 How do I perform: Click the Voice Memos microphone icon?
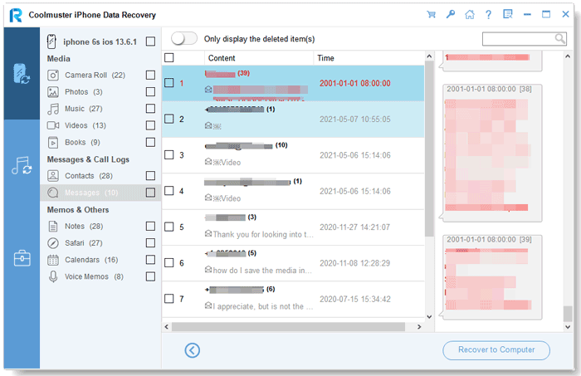click(x=53, y=276)
